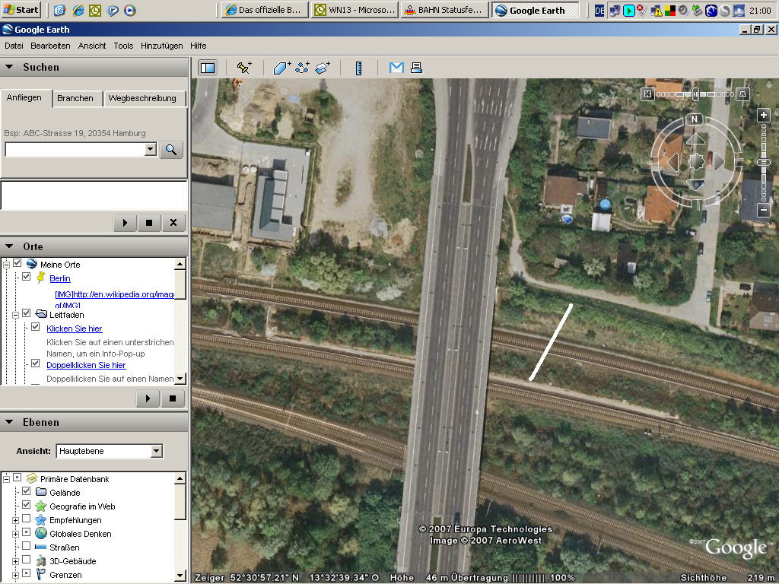779x584 pixels.
Task: Add a polygon from the toolbar
Action: 281,68
